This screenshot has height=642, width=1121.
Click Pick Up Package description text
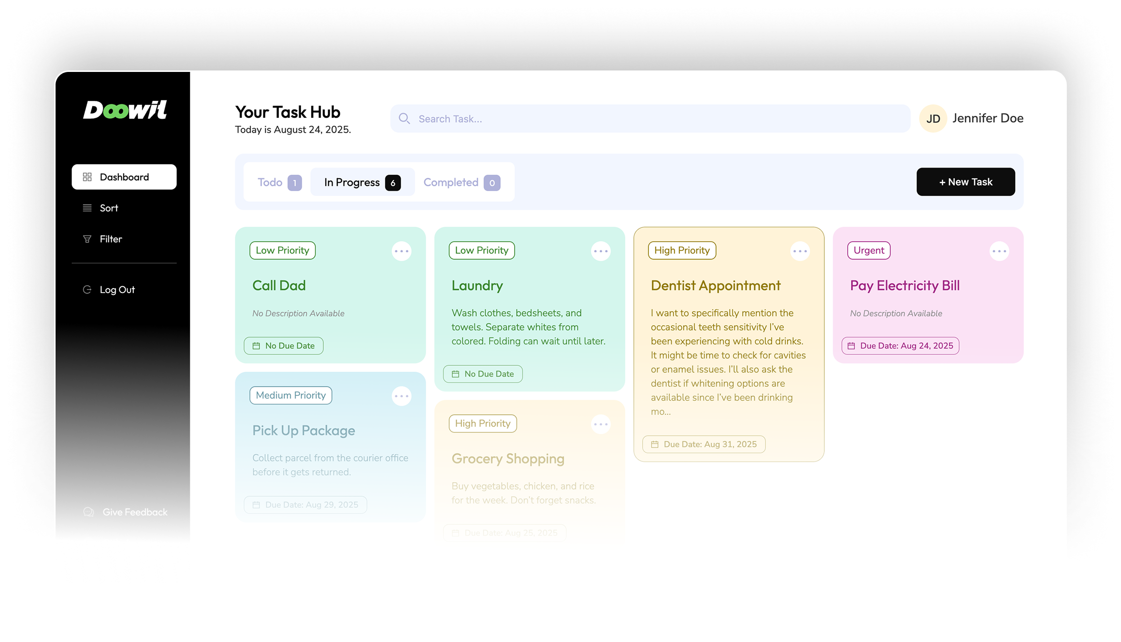coord(330,465)
